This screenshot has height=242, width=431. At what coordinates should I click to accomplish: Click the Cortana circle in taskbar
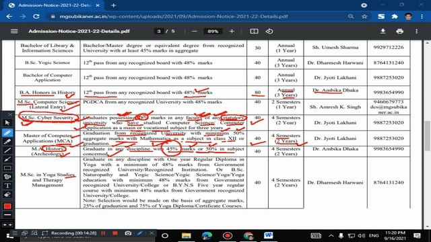point(165,236)
